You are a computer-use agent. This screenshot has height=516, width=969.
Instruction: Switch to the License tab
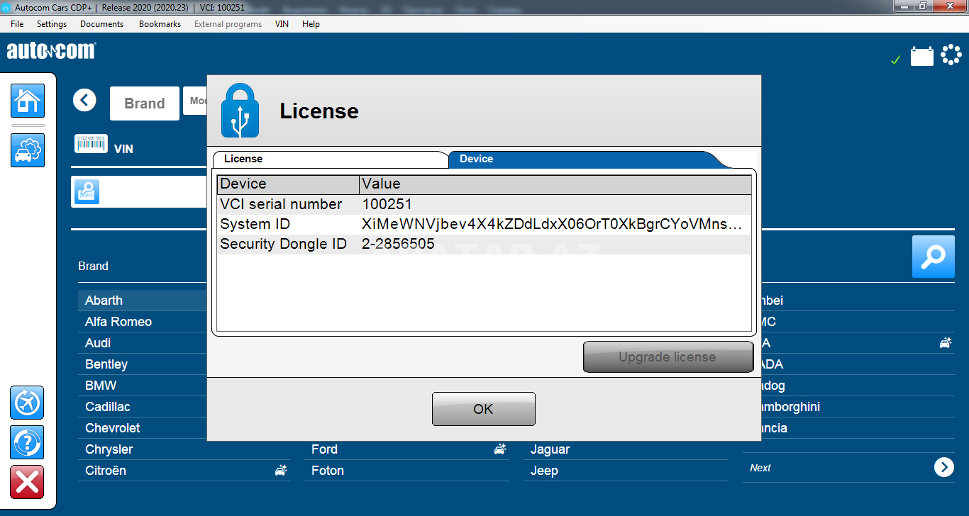(330, 159)
